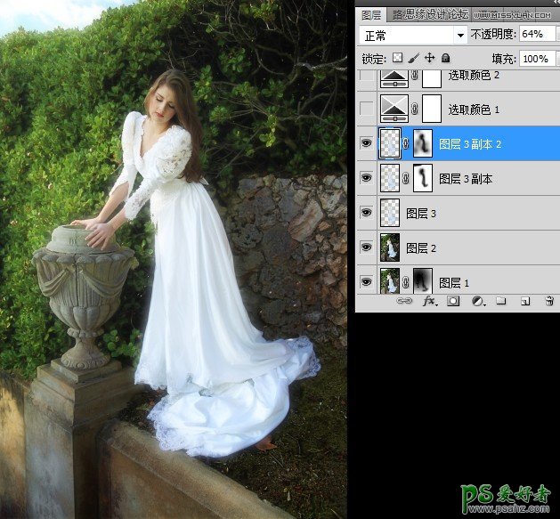
Task: Open the 正常 blend mode dropdown
Action: click(x=412, y=35)
